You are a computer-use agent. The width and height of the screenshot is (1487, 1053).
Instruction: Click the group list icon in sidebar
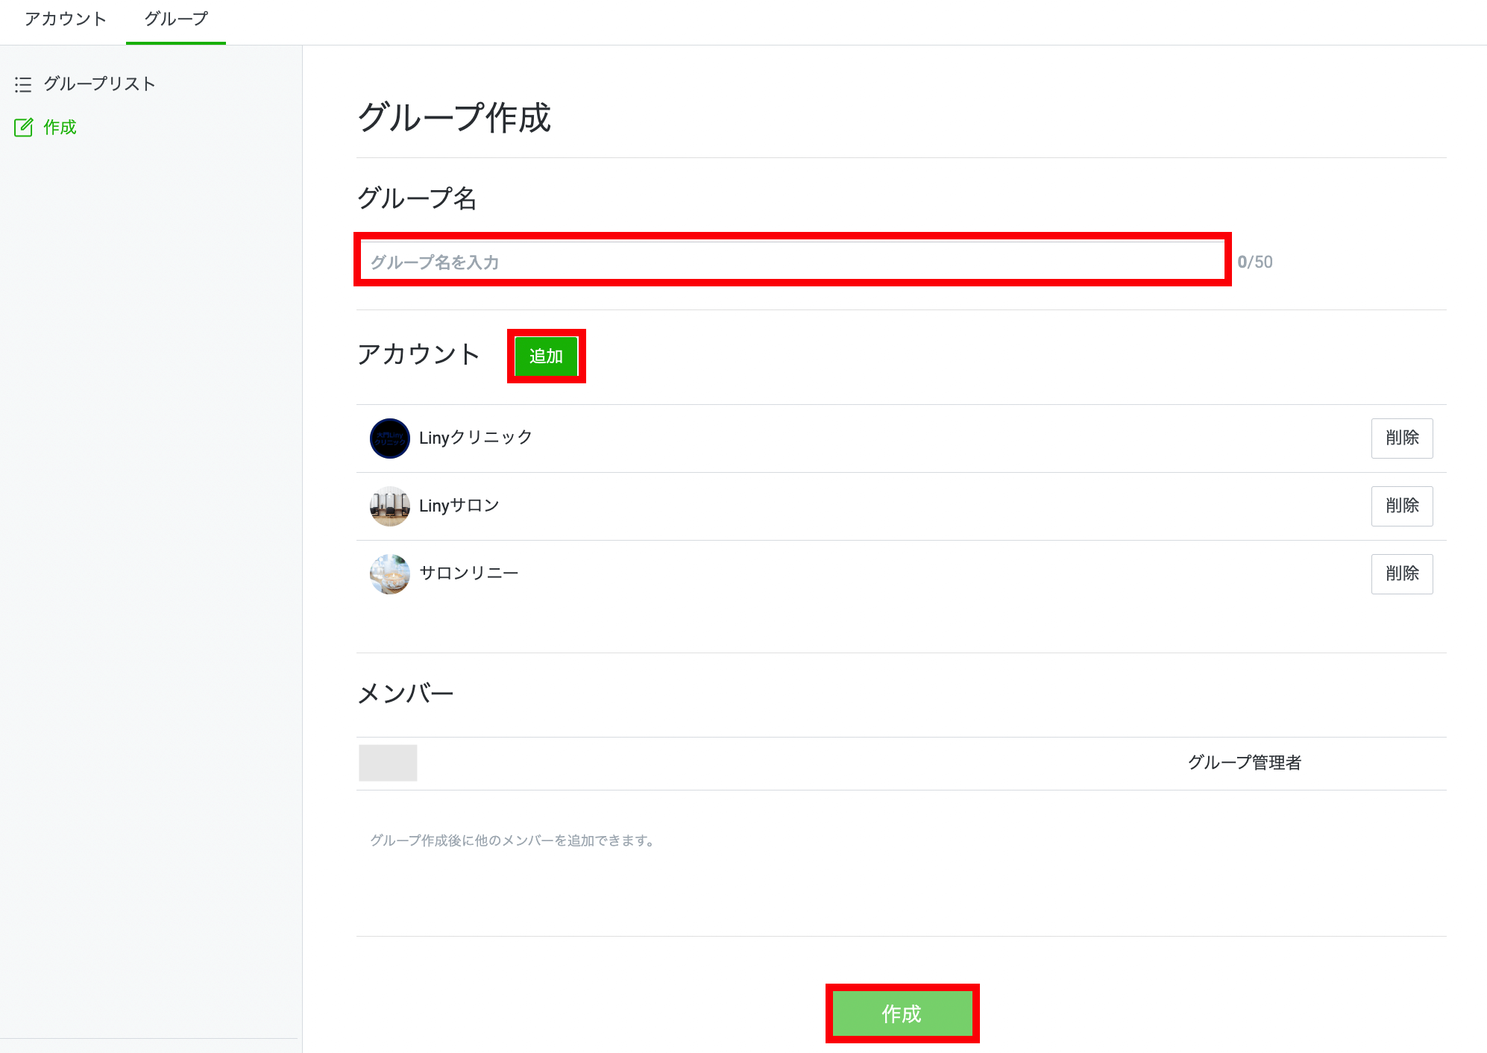pyautogui.click(x=23, y=84)
